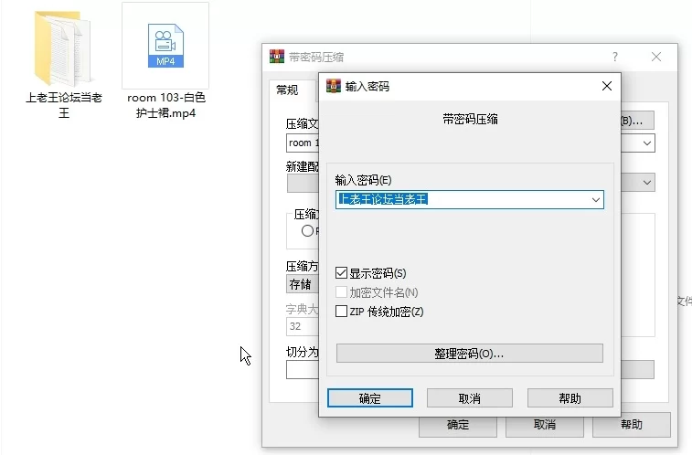Open the archive name dropdown in background window
692x455 pixels.
click(x=647, y=143)
